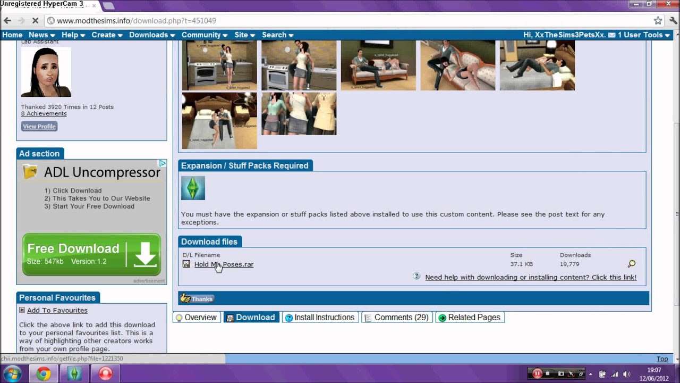Click the Thanks button
Image resolution: width=680 pixels, height=383 pixels.
[x=197, y=298]
